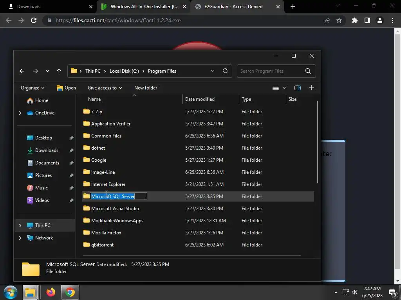Sort by the Size column header
This screenshot has width=401, height=300.
(x=292, y=99)
